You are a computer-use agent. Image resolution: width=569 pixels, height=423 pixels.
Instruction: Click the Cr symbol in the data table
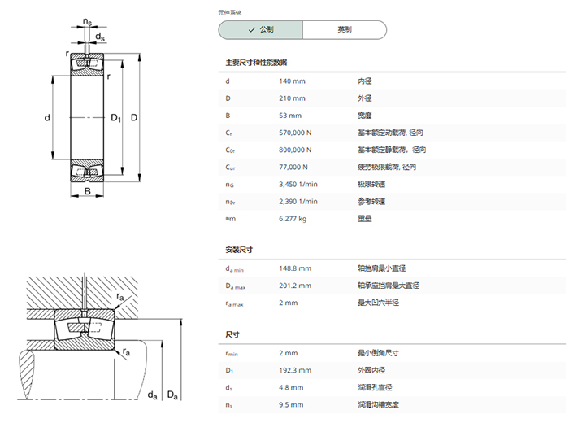228,133
